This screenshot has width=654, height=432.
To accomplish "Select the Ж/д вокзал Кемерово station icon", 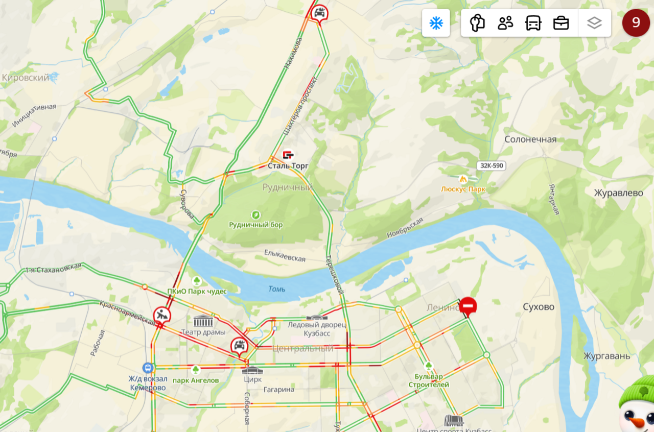I will 148,368.
